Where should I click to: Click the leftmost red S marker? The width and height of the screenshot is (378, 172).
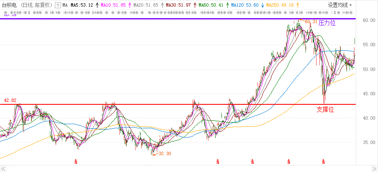click(x=76, y=160)
